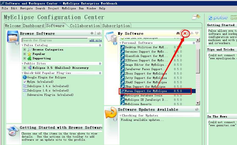
Task: Expand the Browse Categories tree node
Action: pyautogui.click(x=25, y=49)
